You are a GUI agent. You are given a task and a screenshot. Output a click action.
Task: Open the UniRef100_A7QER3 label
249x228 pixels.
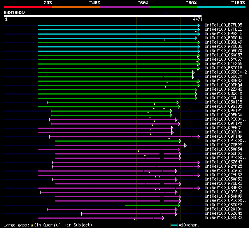[223, 184]
